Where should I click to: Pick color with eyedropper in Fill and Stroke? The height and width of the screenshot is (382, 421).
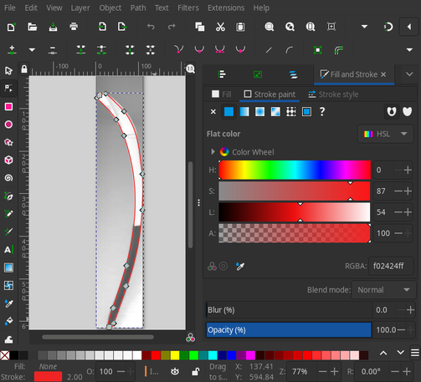[x=240, y=267]
